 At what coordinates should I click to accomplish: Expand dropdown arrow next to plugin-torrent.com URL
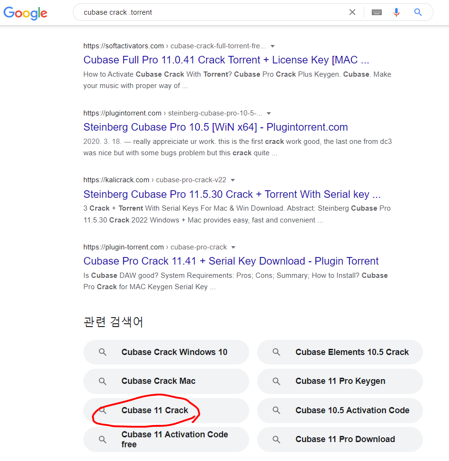click(233, 247)
